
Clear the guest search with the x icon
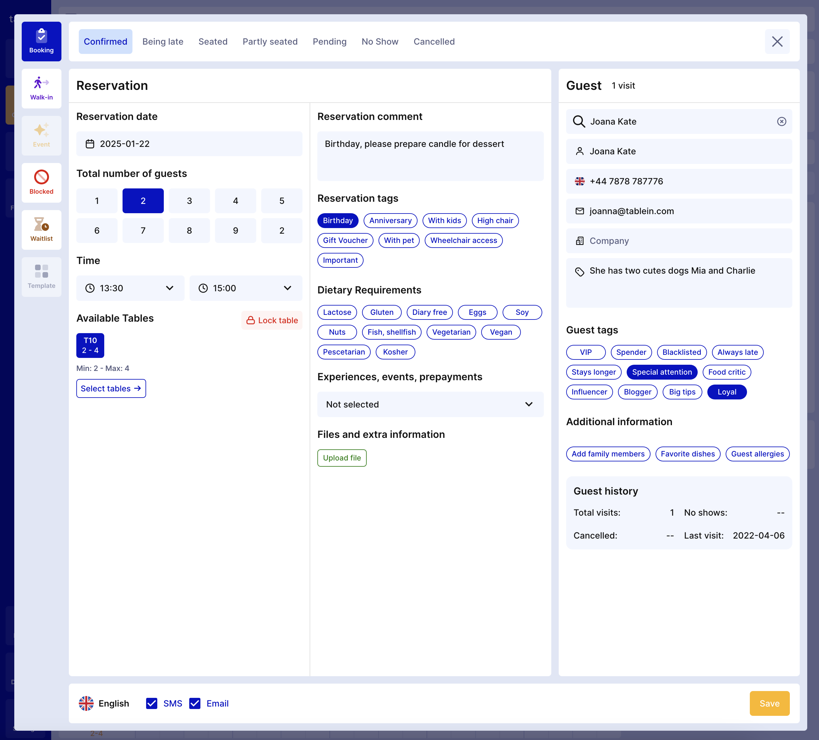click(781, 121)
